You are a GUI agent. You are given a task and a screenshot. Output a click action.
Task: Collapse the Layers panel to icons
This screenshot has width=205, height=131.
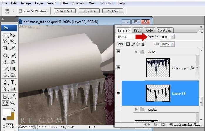coord(201,27)
